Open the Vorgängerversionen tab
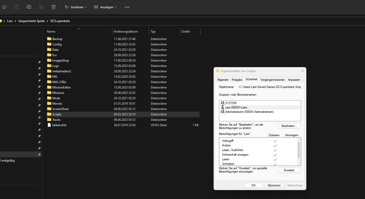The height and width of the screenshot is (199, 365). coord(273,80)
